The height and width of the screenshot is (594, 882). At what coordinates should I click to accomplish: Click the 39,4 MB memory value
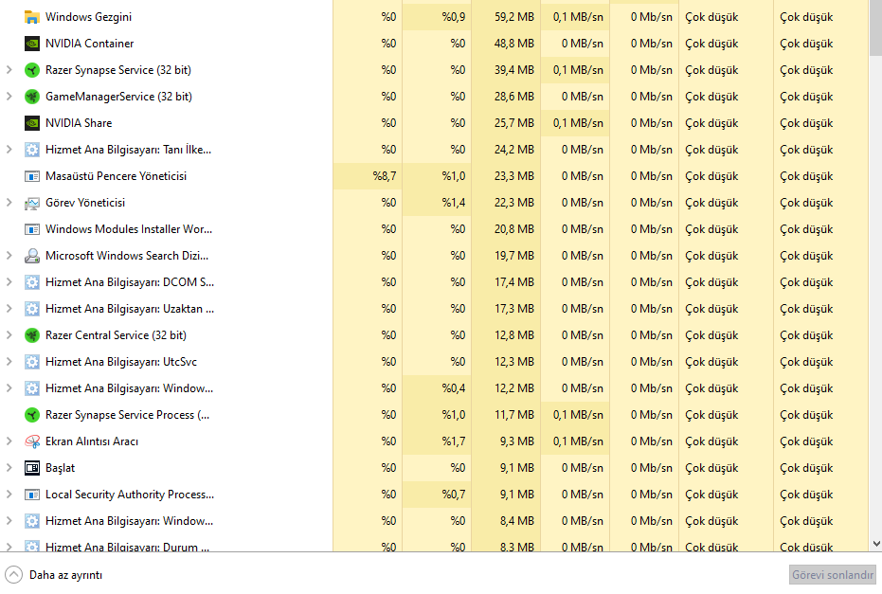[x=514, y=70]
